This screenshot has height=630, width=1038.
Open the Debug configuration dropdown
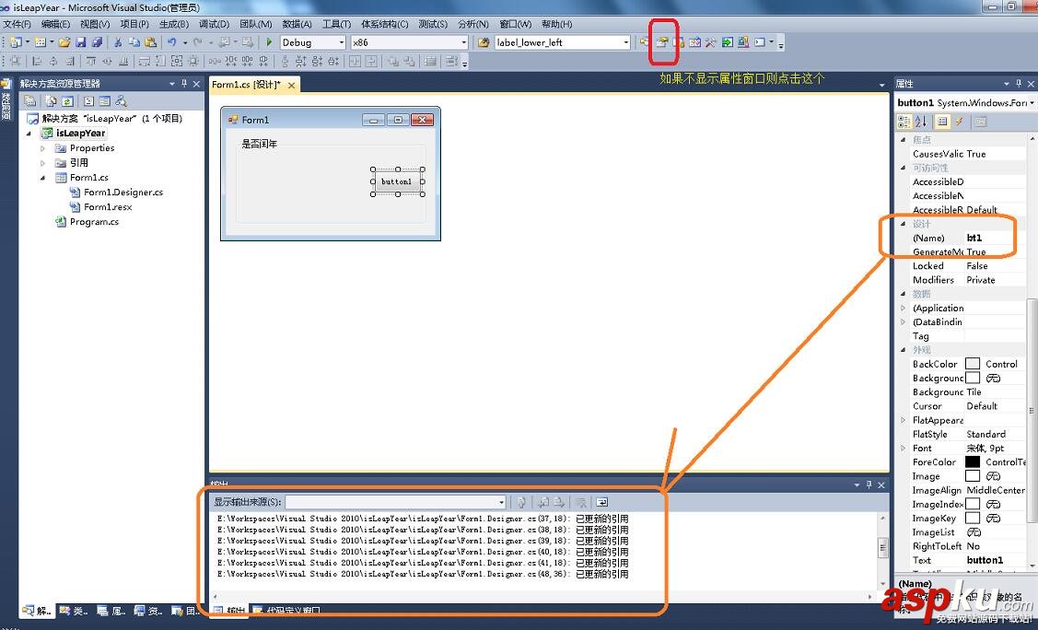[x=342, y=42]
